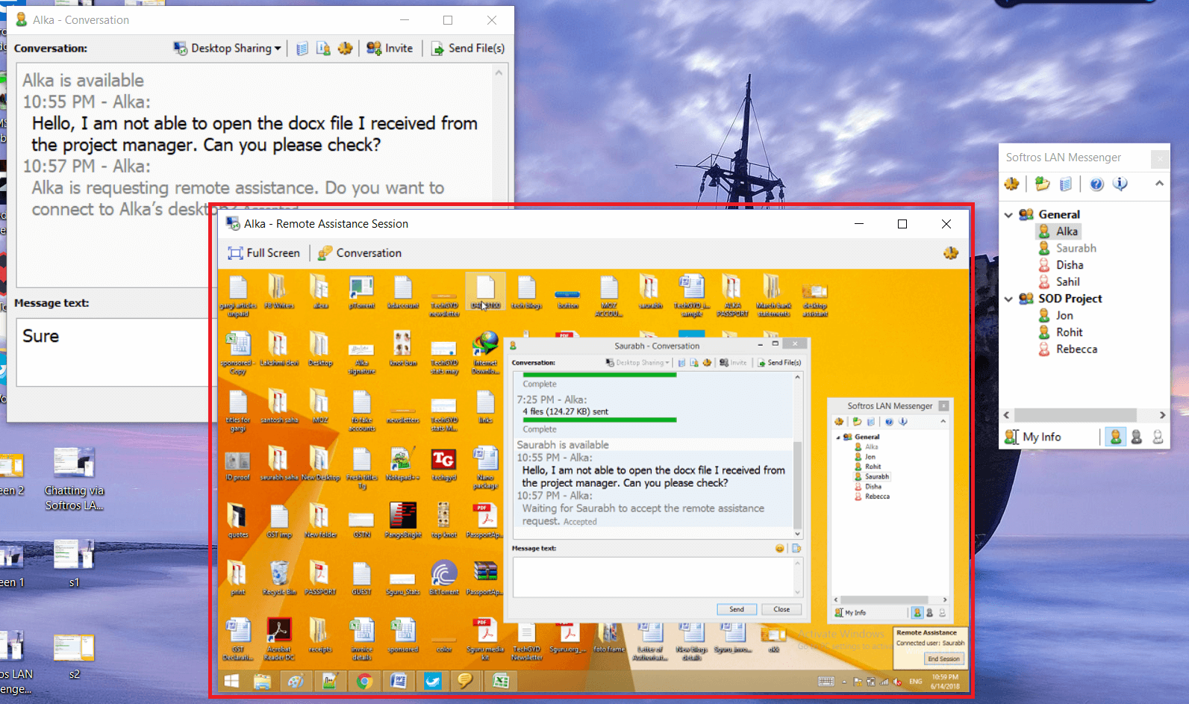
Task: Open Chrome on remote taskbar
Action: [x=364, y=681]
